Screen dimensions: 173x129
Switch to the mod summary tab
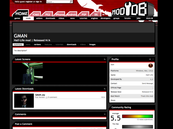click(18, 45)
